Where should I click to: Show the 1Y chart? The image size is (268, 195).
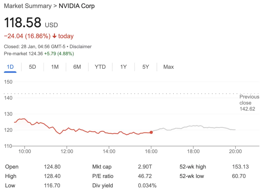point(123,67)
